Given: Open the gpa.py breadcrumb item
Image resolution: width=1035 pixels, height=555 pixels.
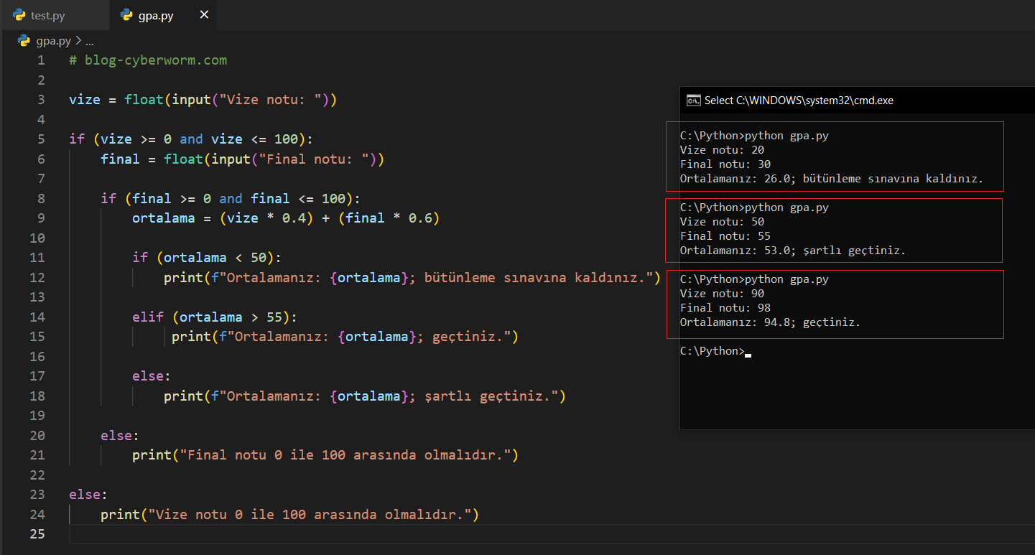Looking at the screenshot, I should point(54,41).
